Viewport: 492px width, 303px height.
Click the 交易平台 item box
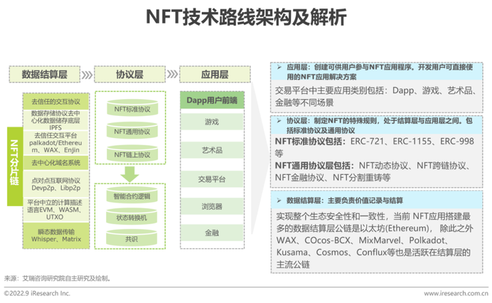[x=212, y=179]
